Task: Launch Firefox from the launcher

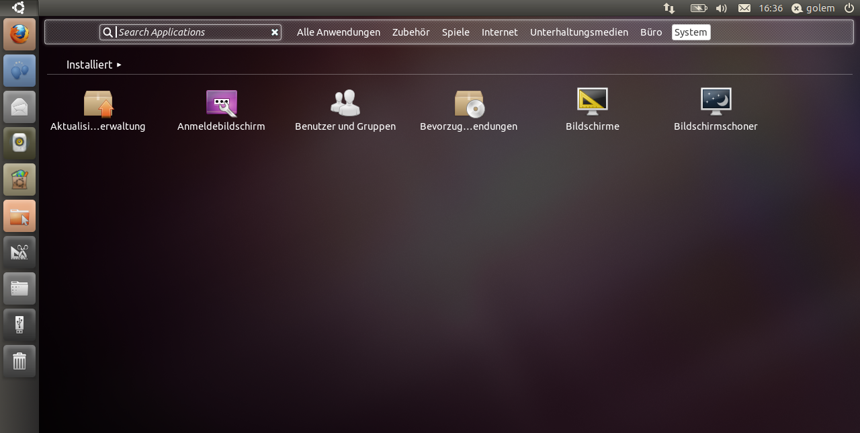Action: click(x=19, y=34)
